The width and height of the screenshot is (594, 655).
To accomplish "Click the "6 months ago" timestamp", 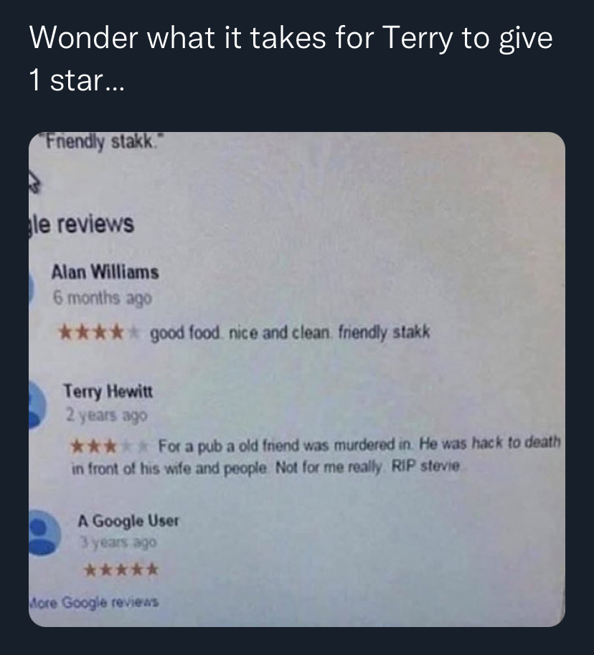I will click(x=103, y=298).
